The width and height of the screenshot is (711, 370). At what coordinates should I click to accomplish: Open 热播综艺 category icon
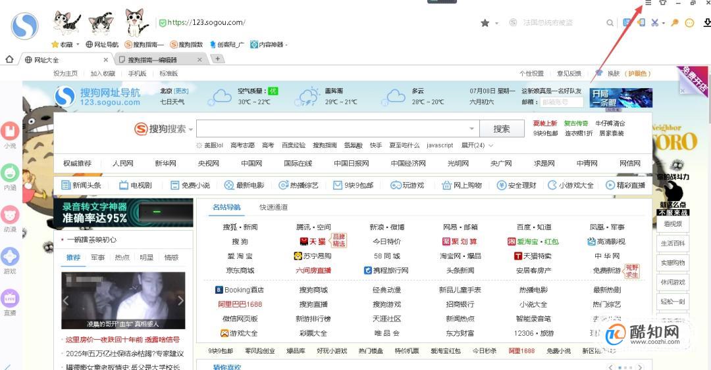[298, 185]
